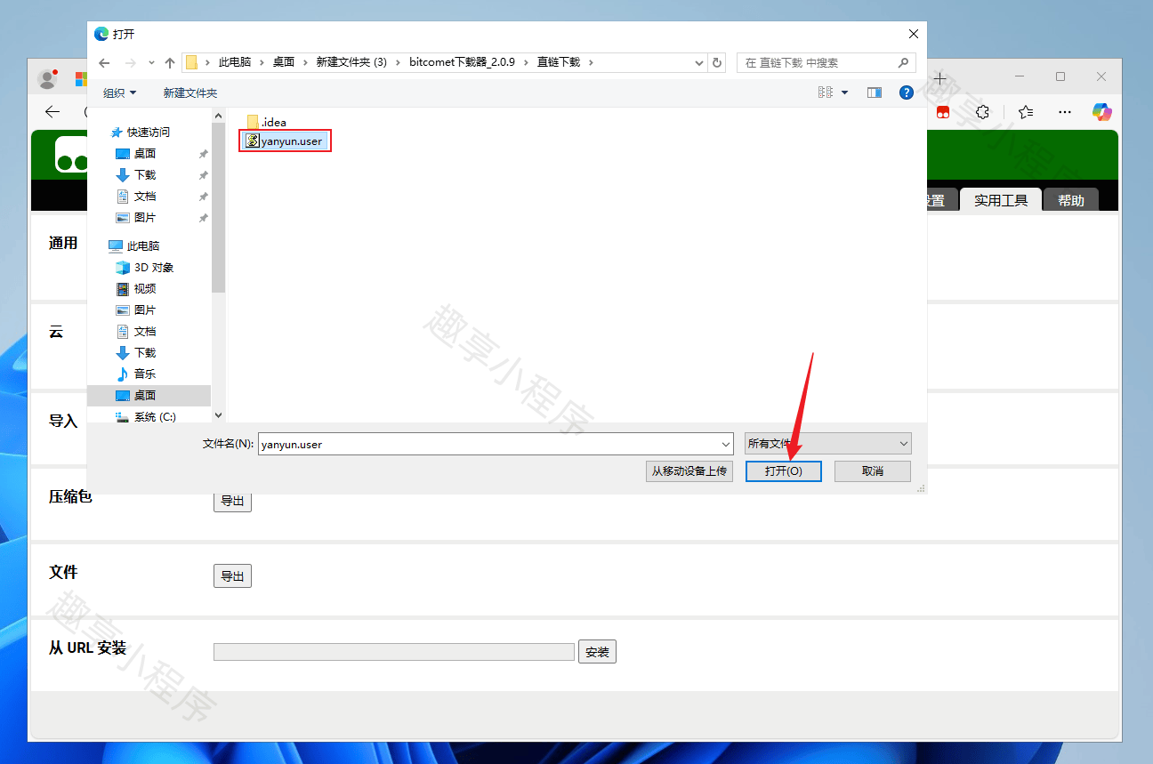Open the Copilot icon in browser toolbar
Viewport: 1153px width, 764px height.
click(x=1101, y=112)
